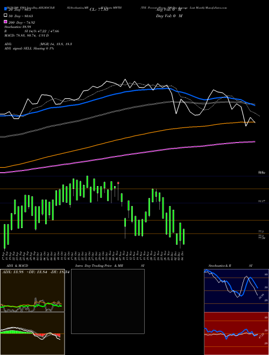Click the blue Stochastics chart panel
269x355 pixels.
(236, 290)
